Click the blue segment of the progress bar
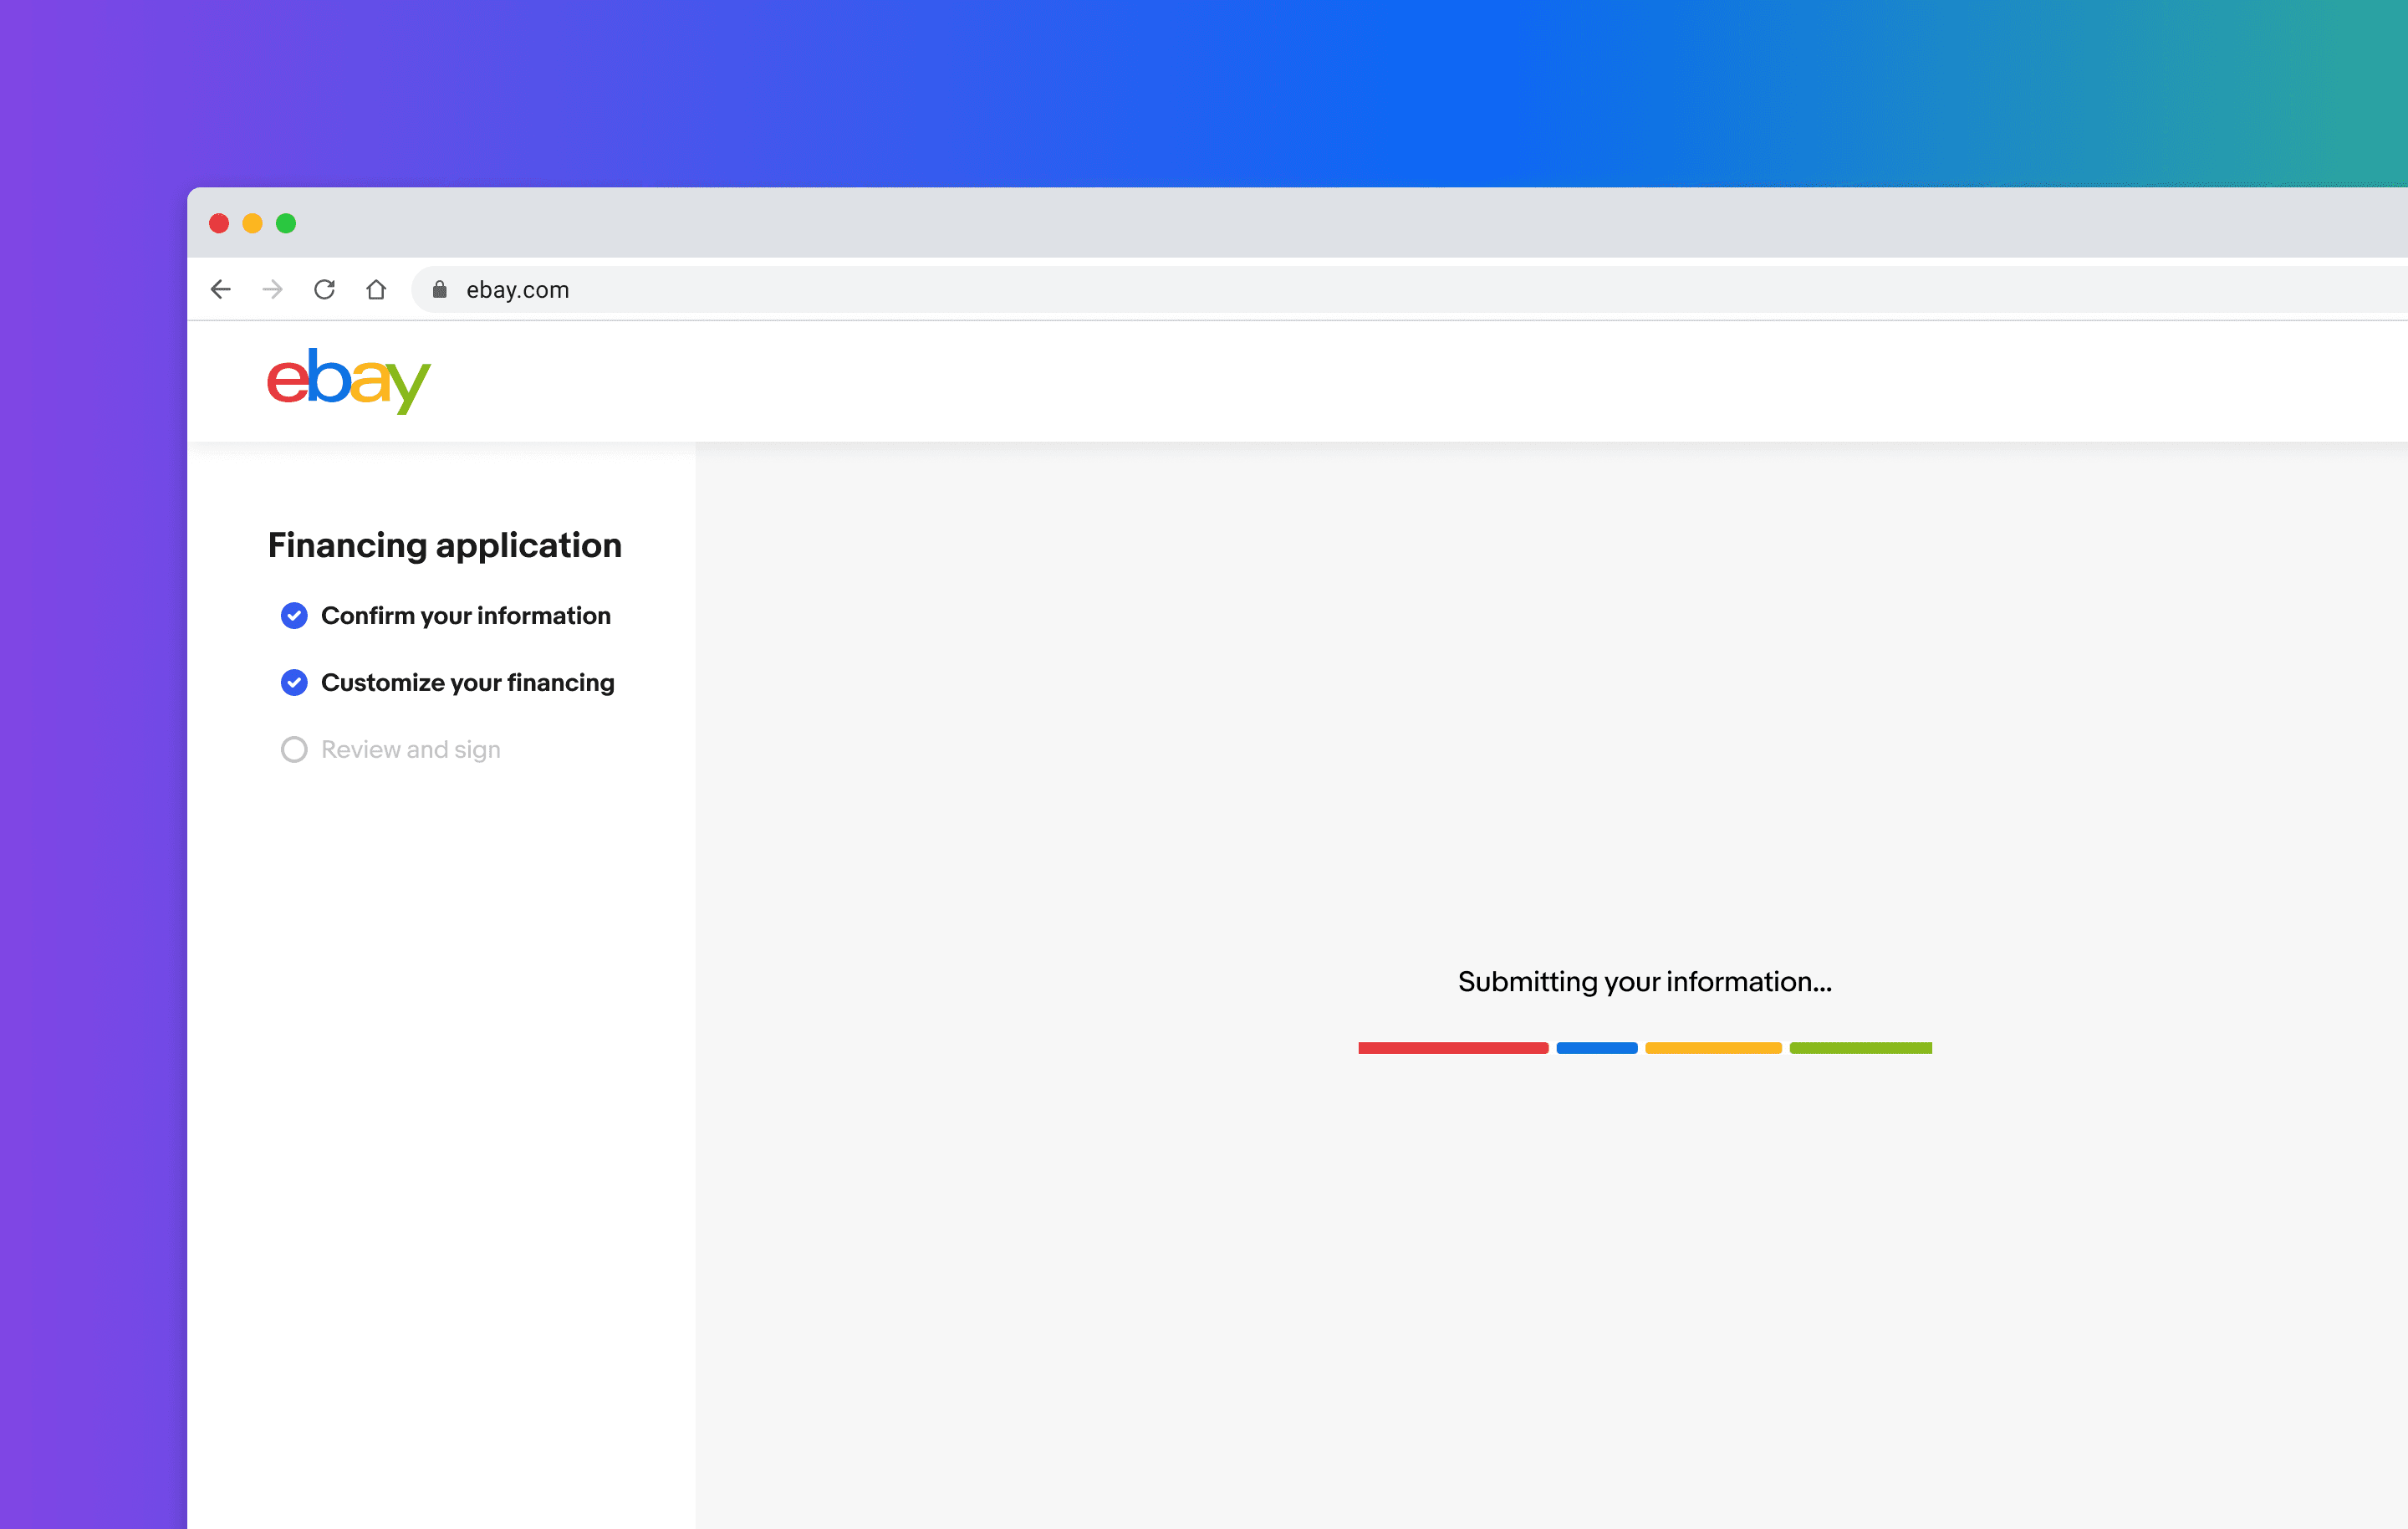2408x1529 pixels. coord(1597,1048)
